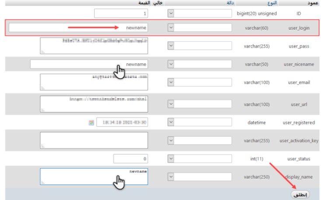Click the عمود column header

click(x=313, y=3)
